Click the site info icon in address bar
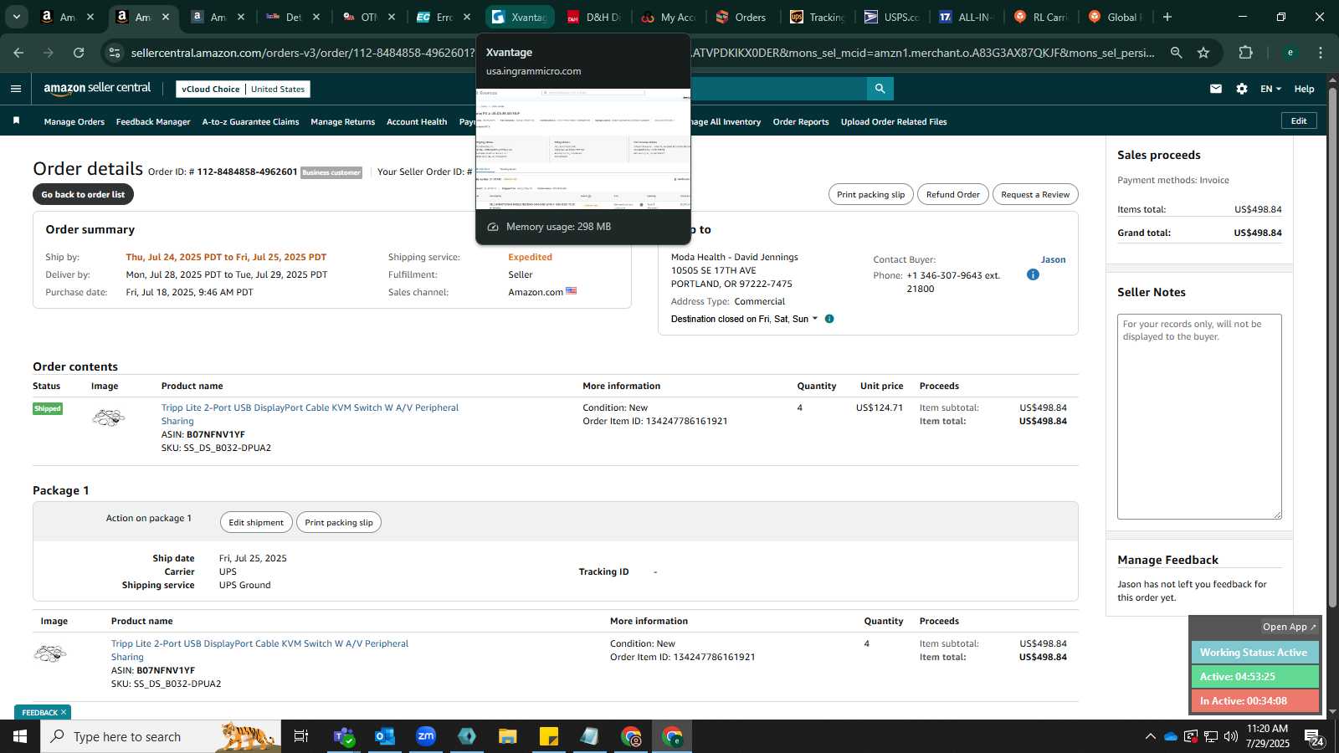1339x753 pixels. point(115,53)
